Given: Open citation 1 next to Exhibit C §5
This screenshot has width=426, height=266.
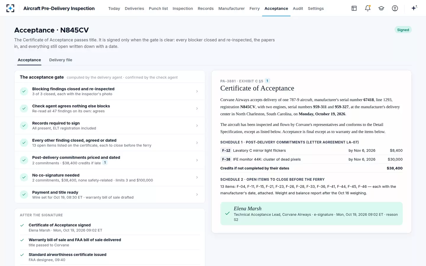Looking at the screenshot, I should [x=267, y=81].
